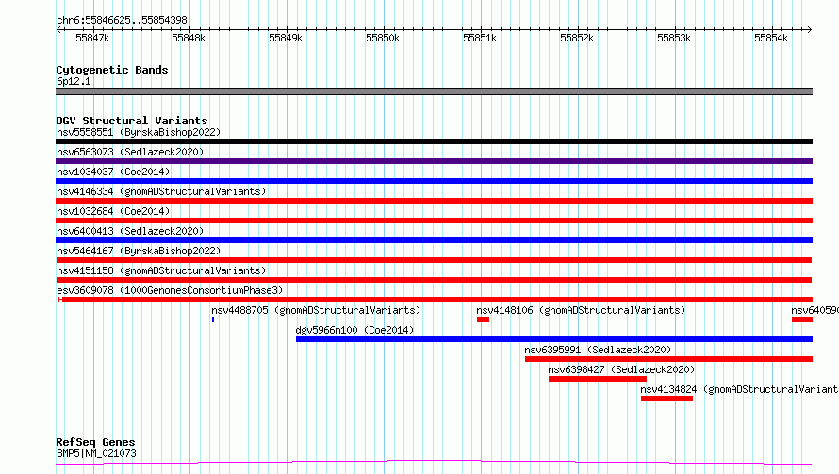The image size is (839, 474).
Task: Click the 55849k ruler tick label
Action: coord(286,38)
